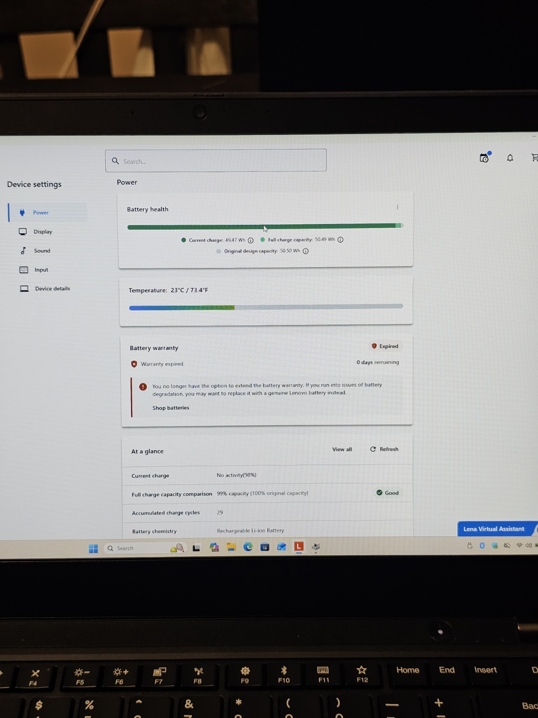Click the 'No activity(98%)' current charge value
The width and height of the screenshot is (538, 718).
tap(236, 475)
